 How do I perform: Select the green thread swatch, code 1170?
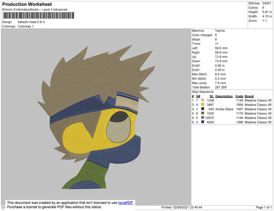coord(202,113)
